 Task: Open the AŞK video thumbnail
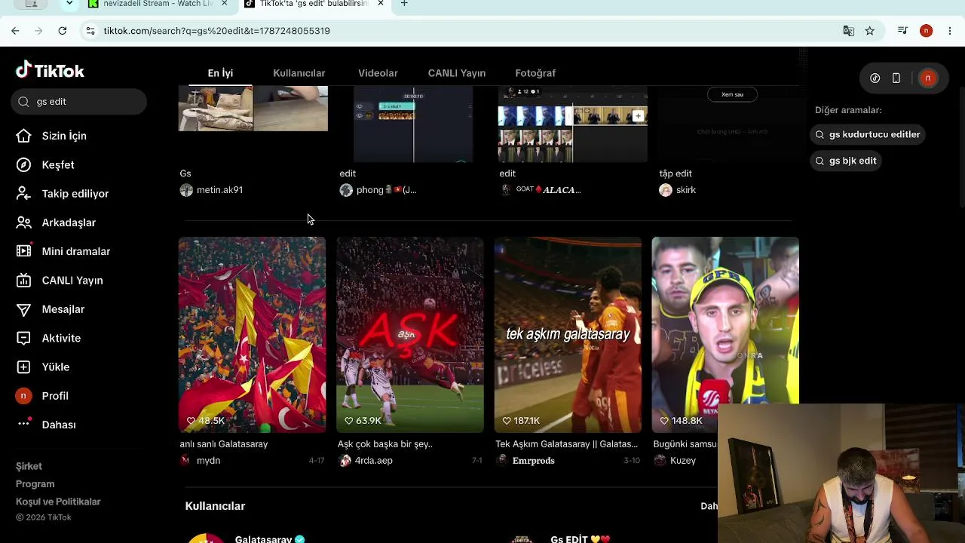tap(410, 335)
